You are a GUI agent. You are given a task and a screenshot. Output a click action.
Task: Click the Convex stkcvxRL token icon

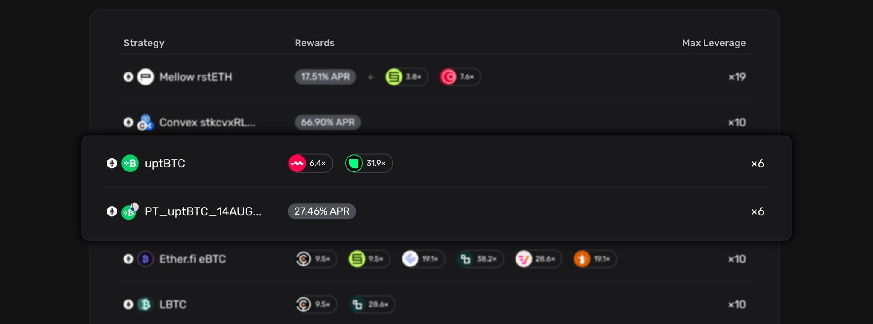tap(146, 123)
